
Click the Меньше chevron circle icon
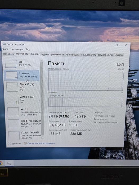(10, 143)
